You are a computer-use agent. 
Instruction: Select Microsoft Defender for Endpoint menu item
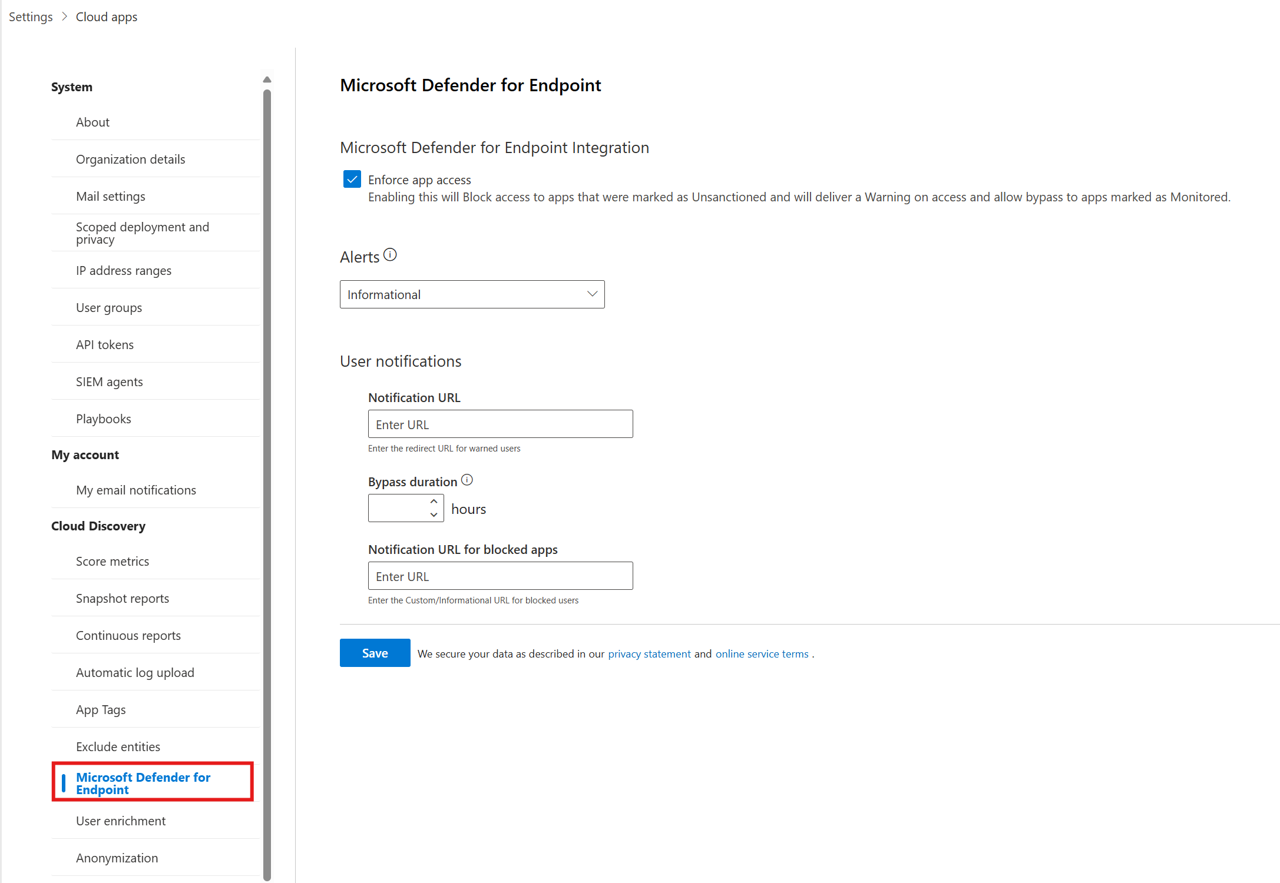pyautogui.click(x=153, y=783)
